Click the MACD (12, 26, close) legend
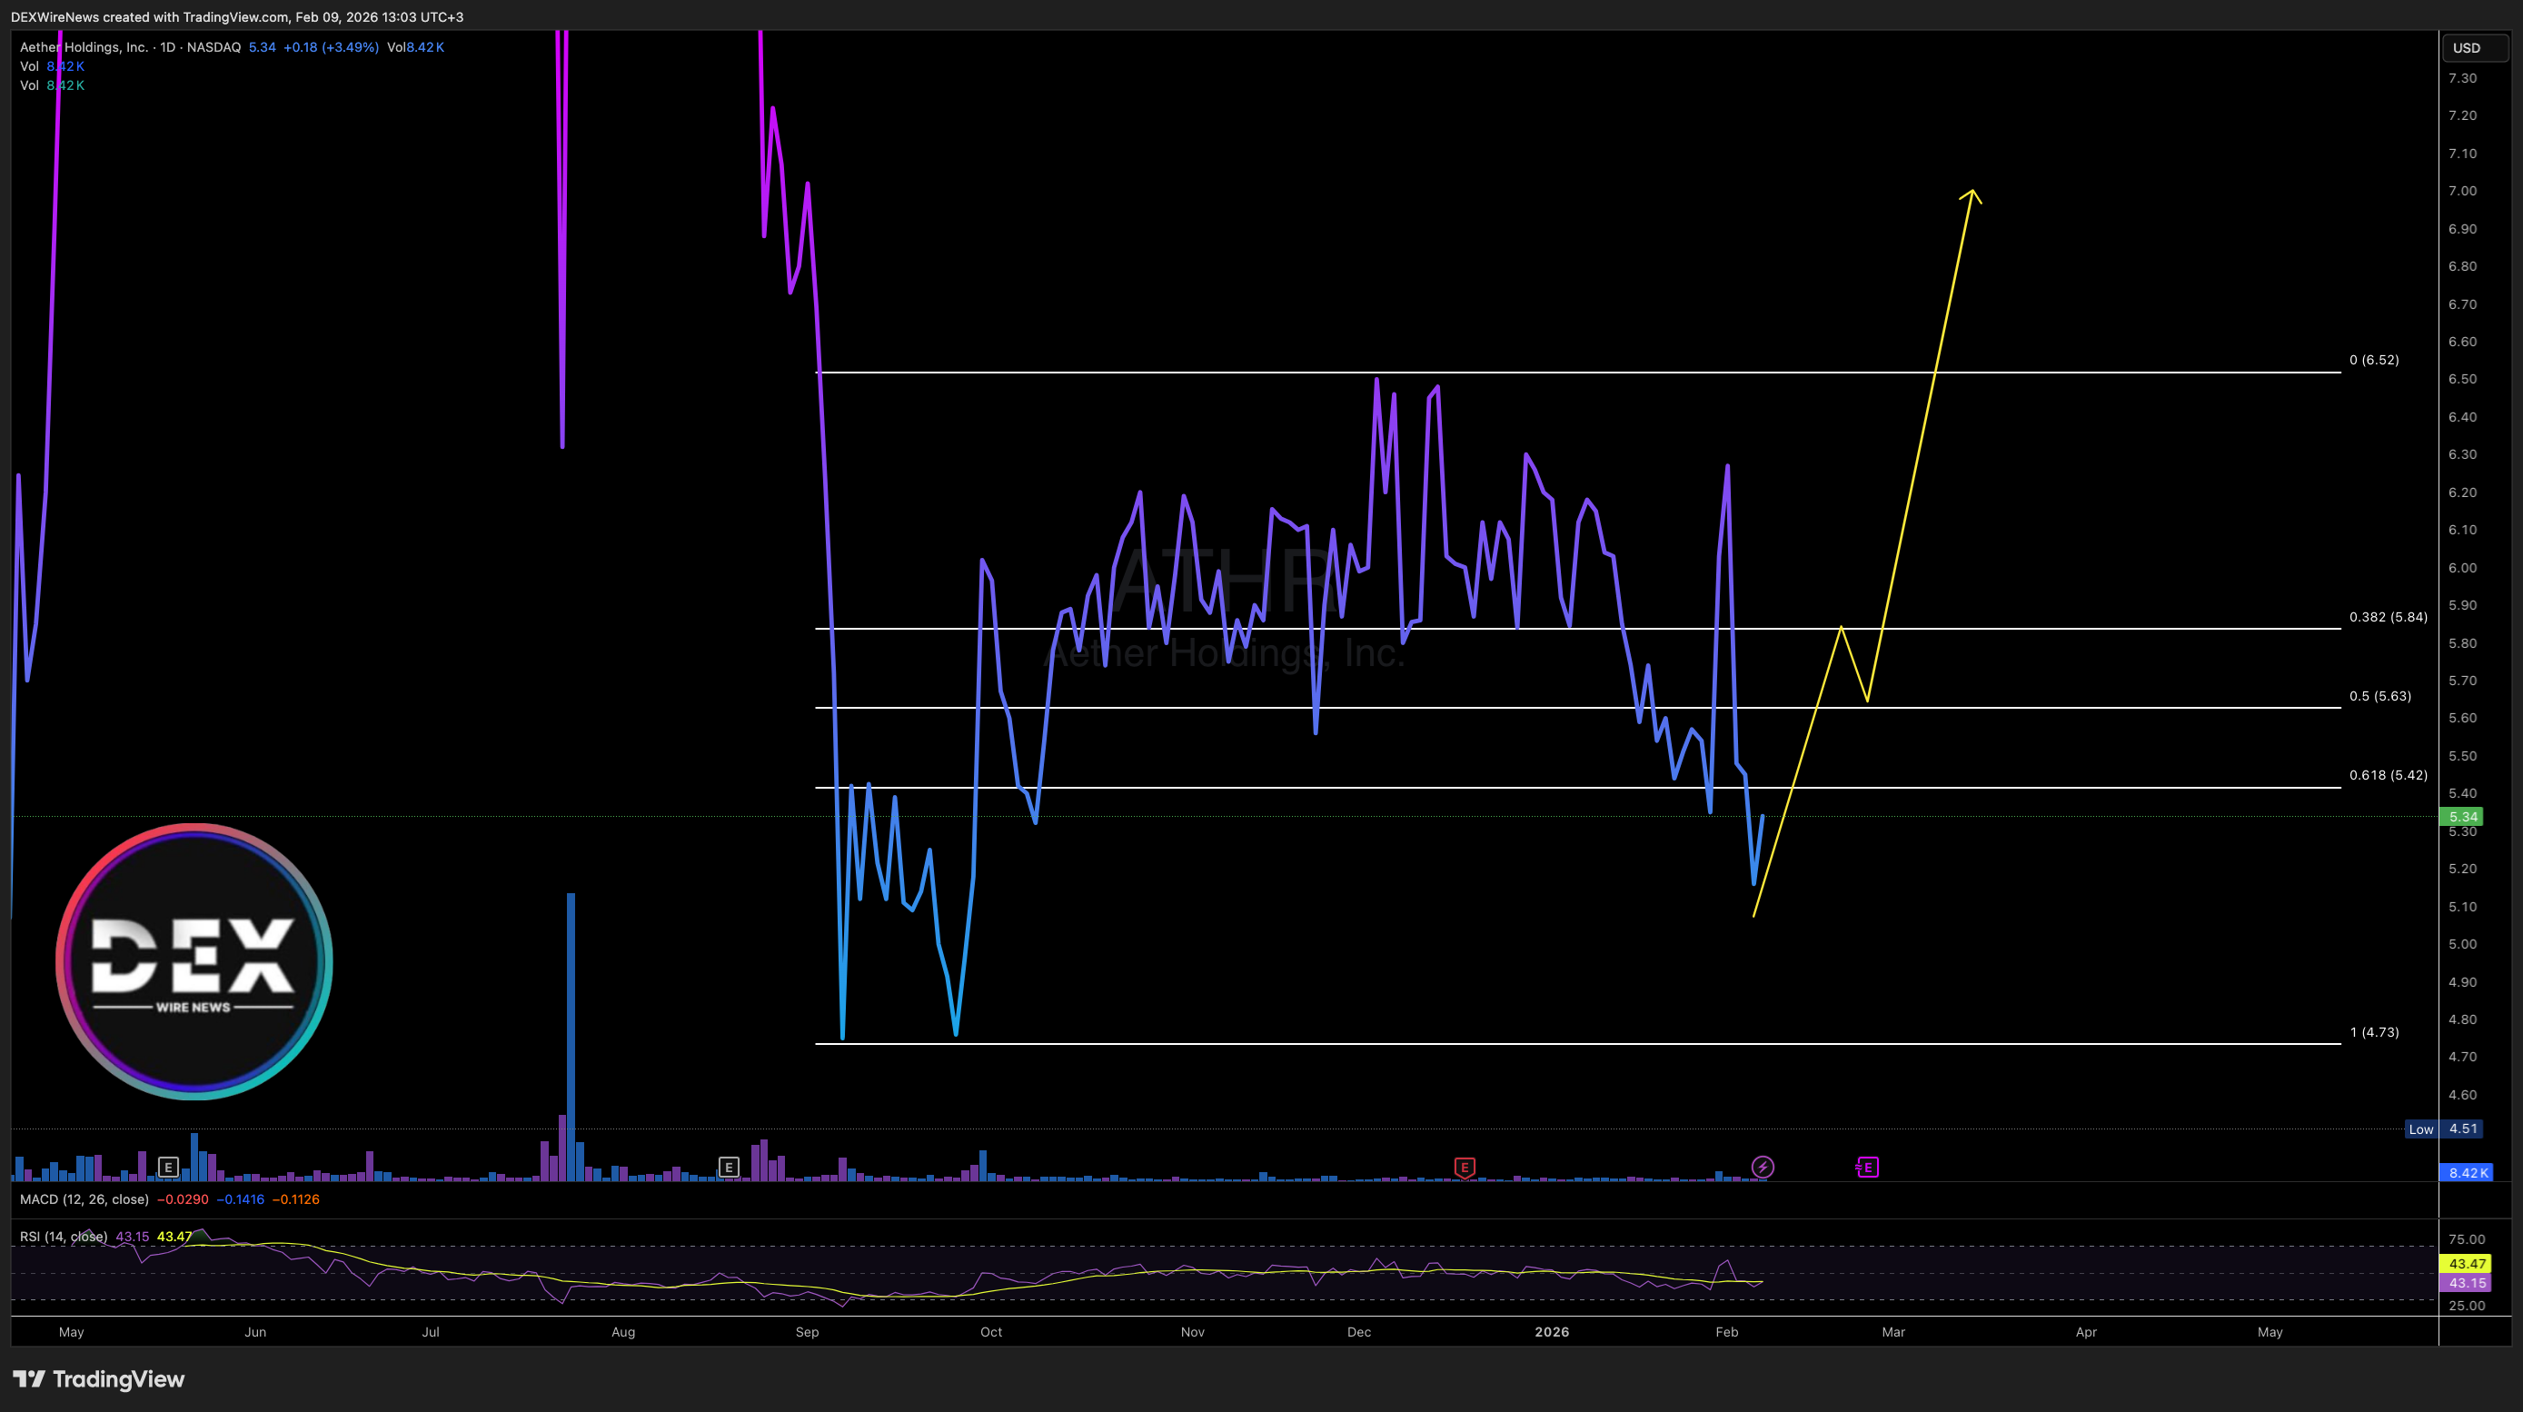 pyautogui.click(x=84, y=1199)
